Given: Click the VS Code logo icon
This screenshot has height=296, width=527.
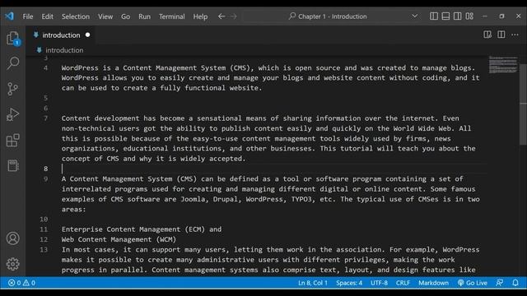Looking at the screenshot, I should point(9,16).
